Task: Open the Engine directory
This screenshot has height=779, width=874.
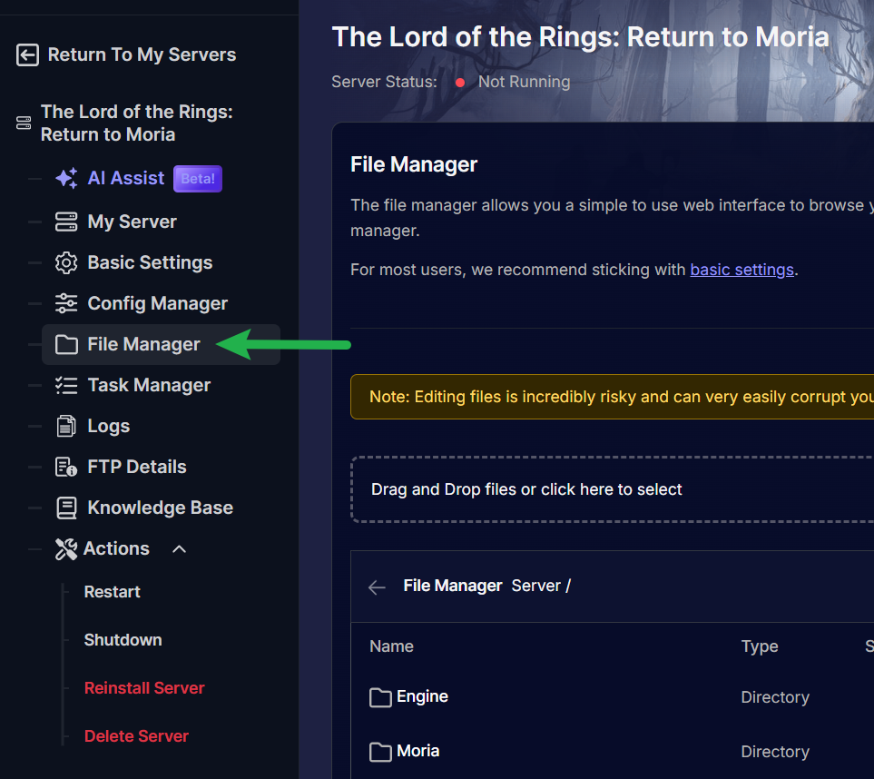Action: tap(422, 696)
